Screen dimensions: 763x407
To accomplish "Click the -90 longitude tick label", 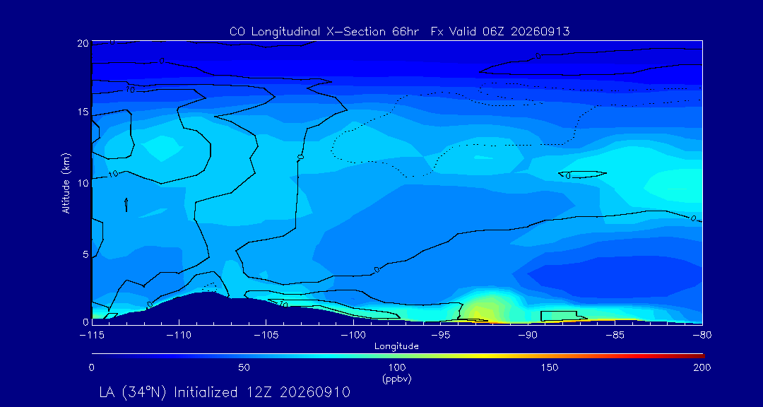I will coord(528,336).
